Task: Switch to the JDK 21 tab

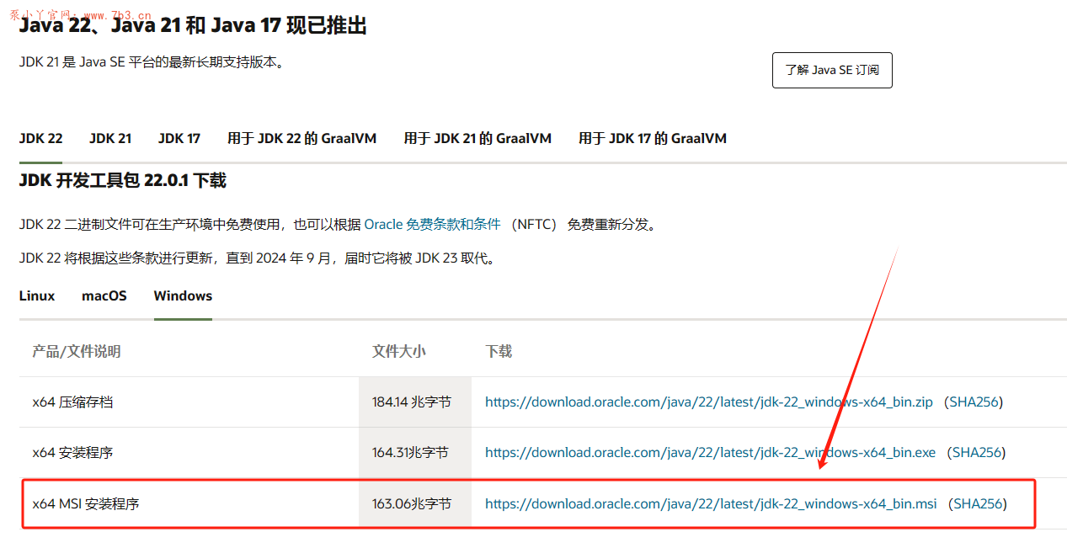Action: pyautogui.click(x=109, y=138)
